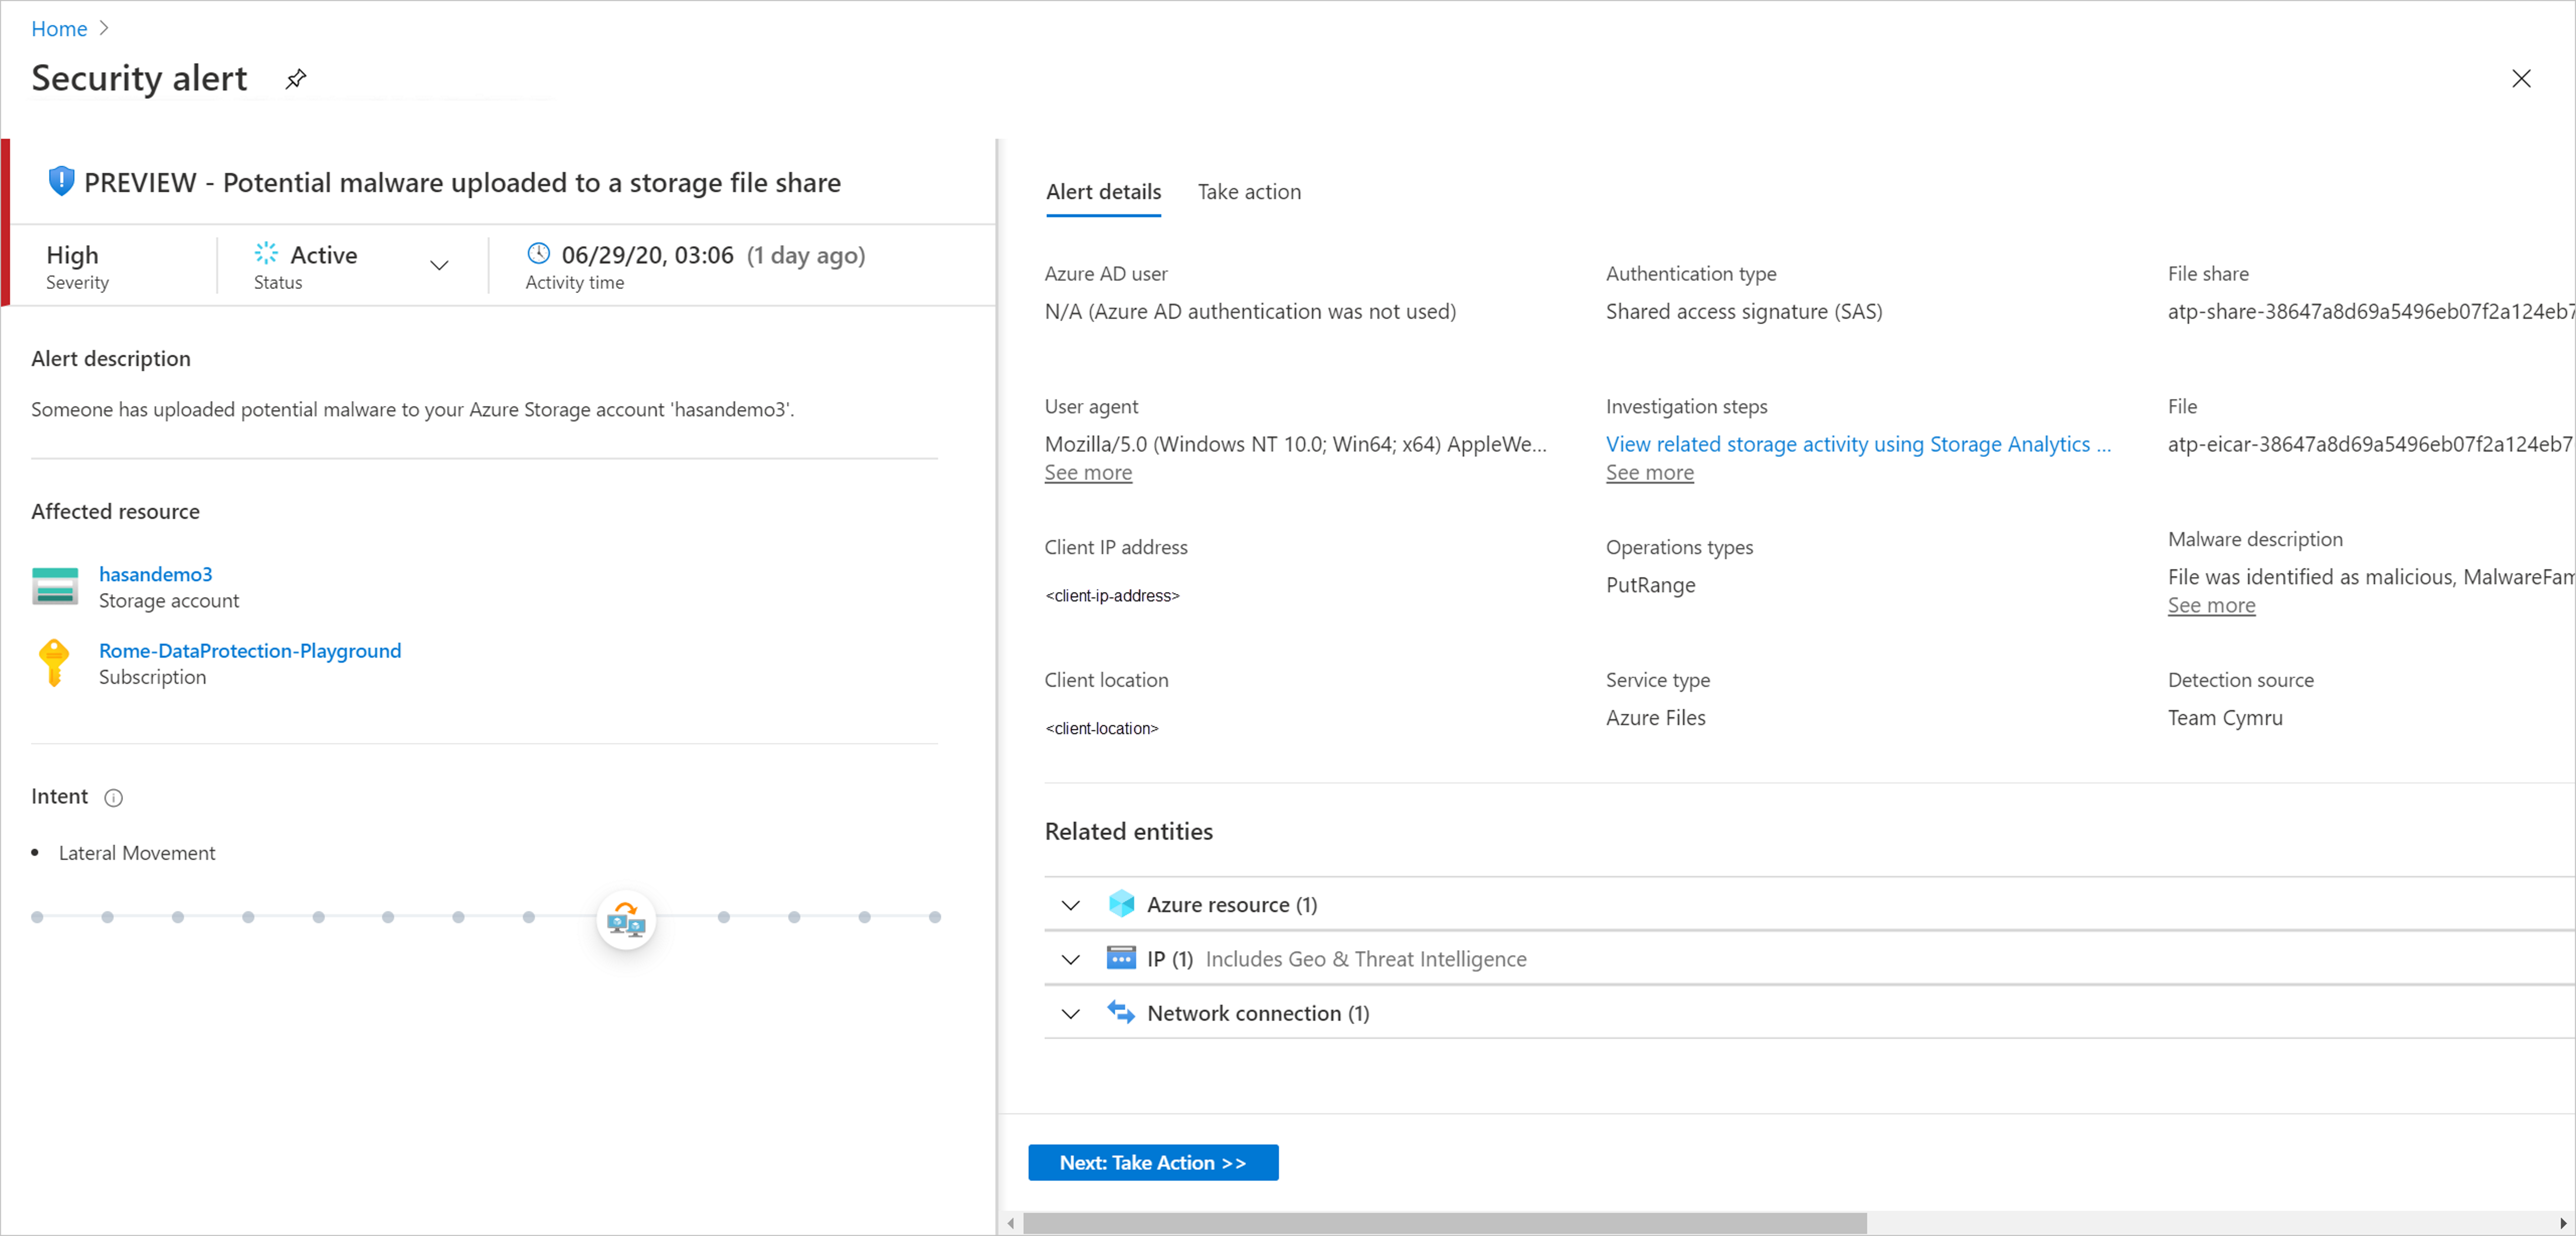2576x1236 pixels.
Task: Expand the IP (1) entity row
Action: [1071, 959]
